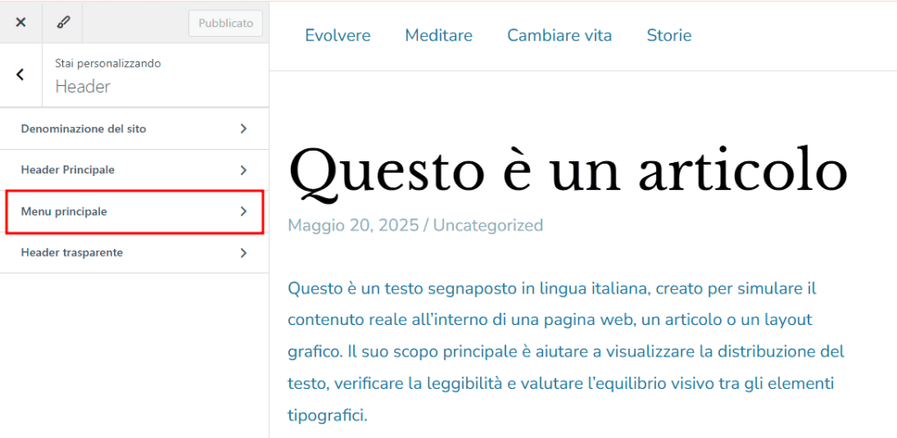Open Denominazione del sito section

coord(134,129)
